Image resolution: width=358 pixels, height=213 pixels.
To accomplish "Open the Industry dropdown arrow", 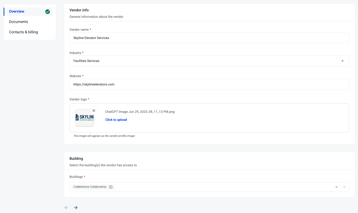I will [x=342, y=61].
